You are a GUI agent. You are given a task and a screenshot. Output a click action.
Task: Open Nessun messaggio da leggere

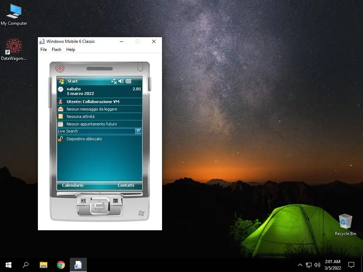tap(100, 109)
